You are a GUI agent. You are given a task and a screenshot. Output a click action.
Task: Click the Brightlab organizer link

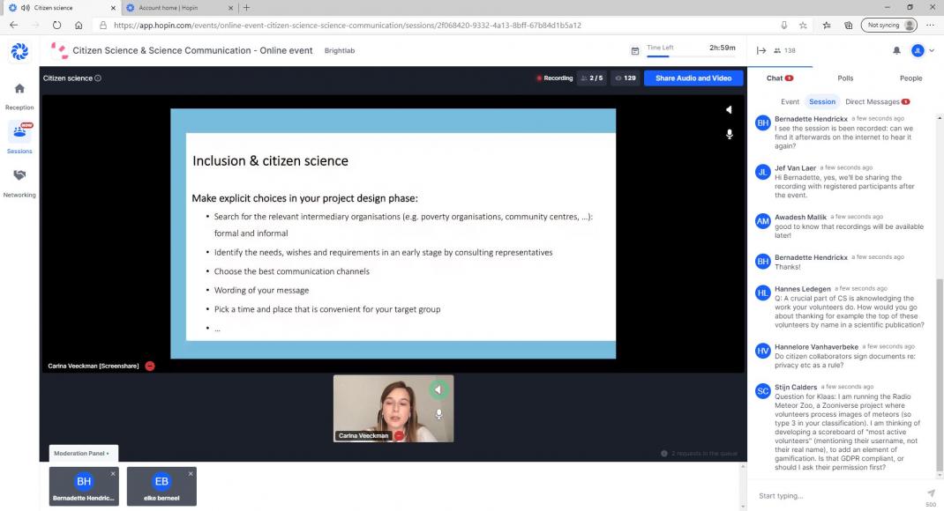point(340,50)
